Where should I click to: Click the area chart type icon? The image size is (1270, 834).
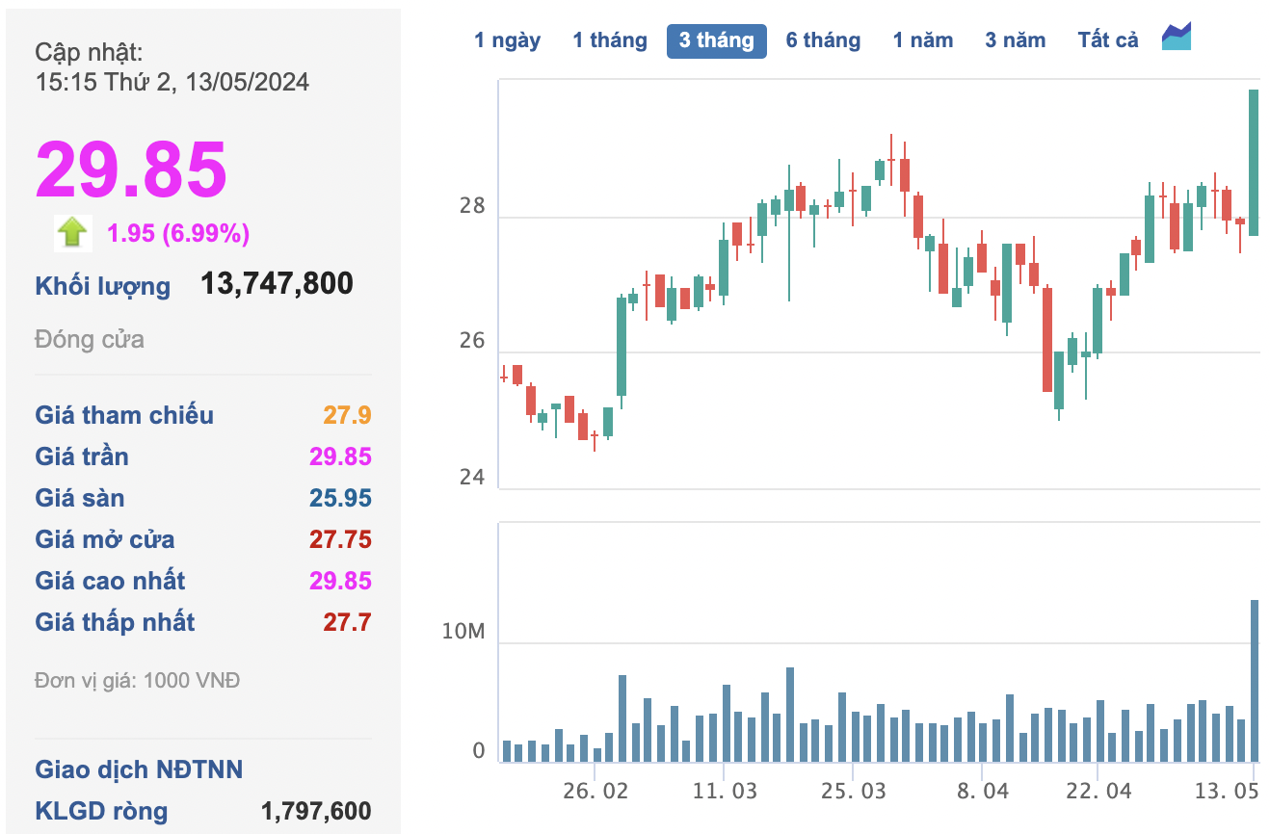click(1177, 39)
